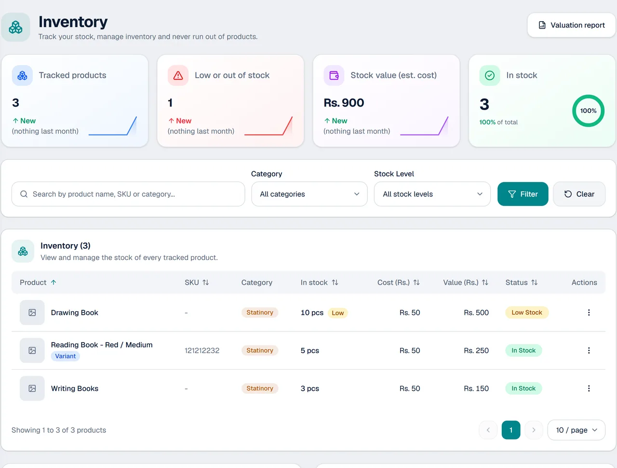
Task: Go to the previous page arrow
Action: click(488, 430)
